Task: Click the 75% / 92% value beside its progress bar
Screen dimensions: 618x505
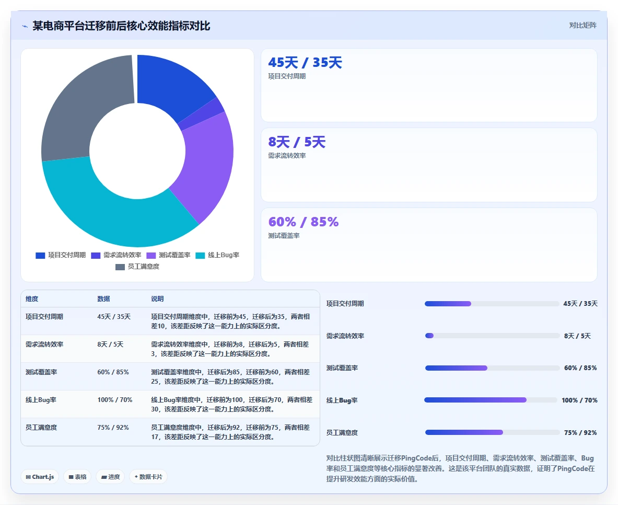Action: coord(580,433)
